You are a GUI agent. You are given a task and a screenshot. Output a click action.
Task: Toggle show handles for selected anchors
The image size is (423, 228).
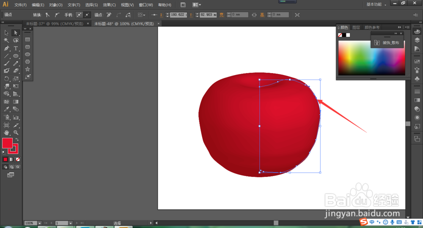[79, 15]
